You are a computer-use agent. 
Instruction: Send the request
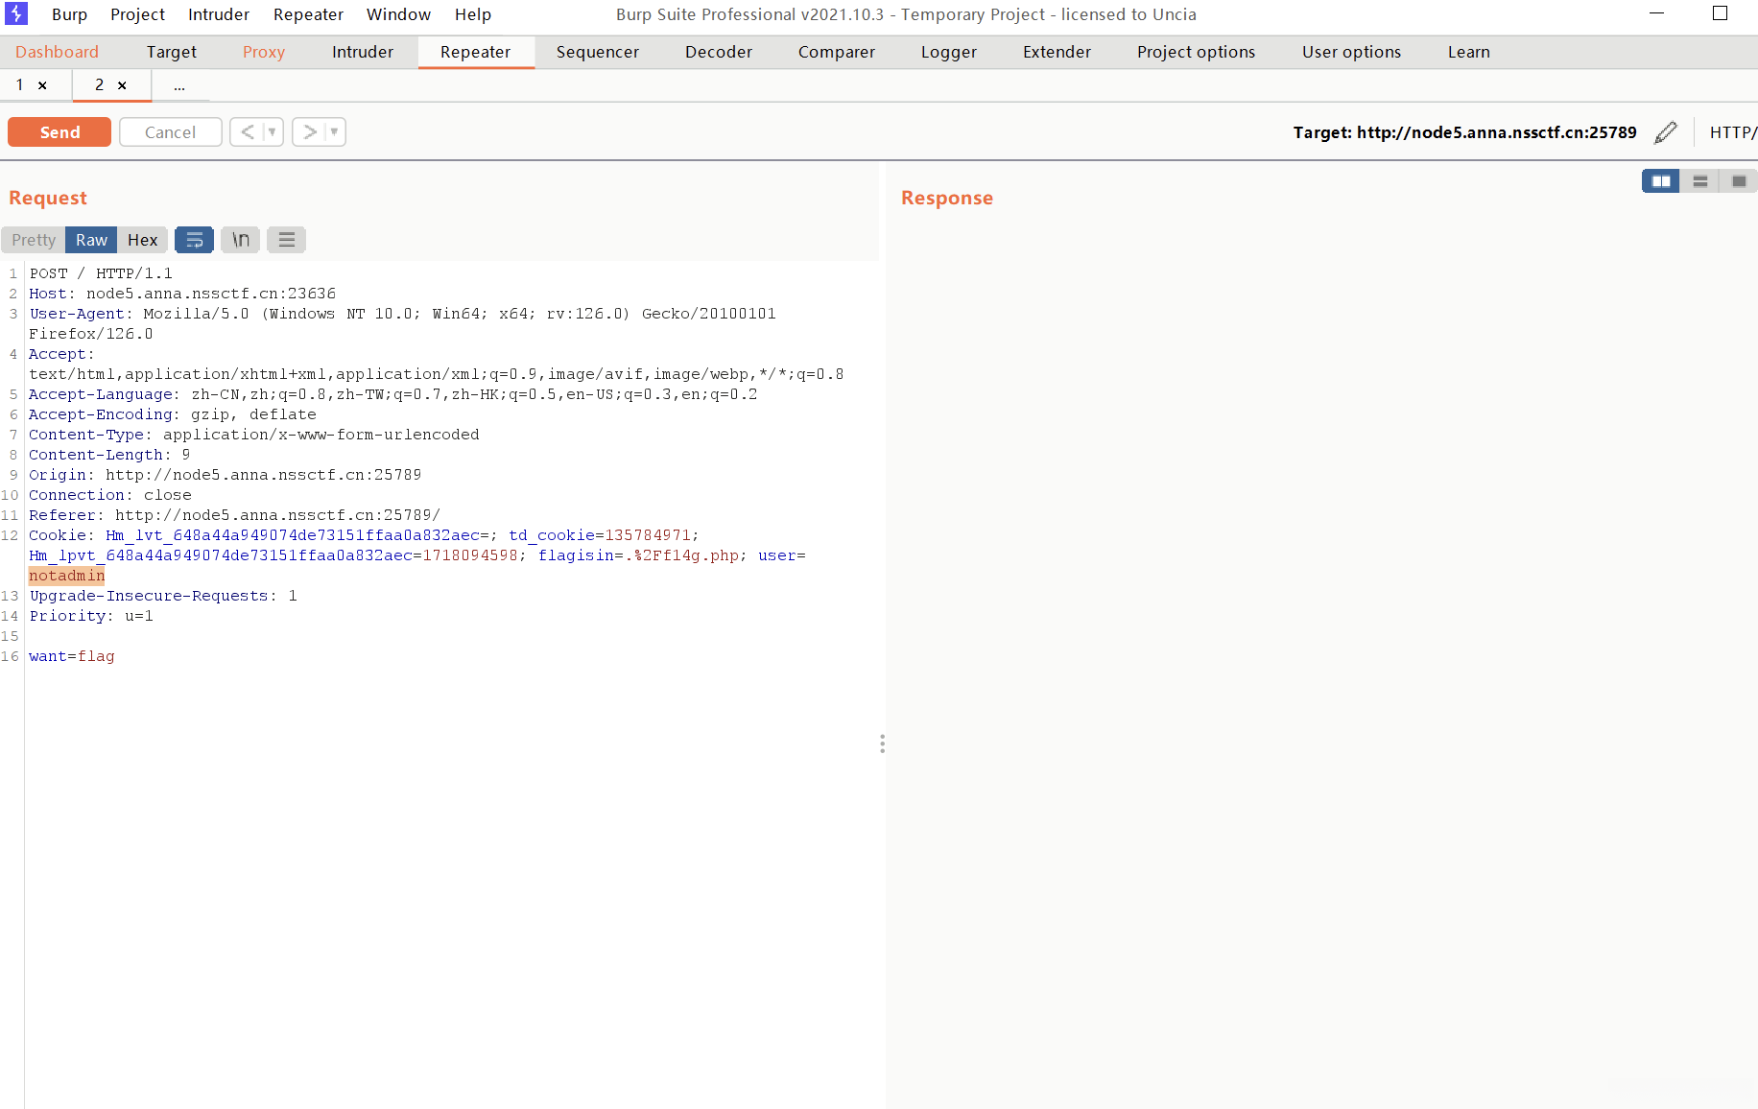59,132
